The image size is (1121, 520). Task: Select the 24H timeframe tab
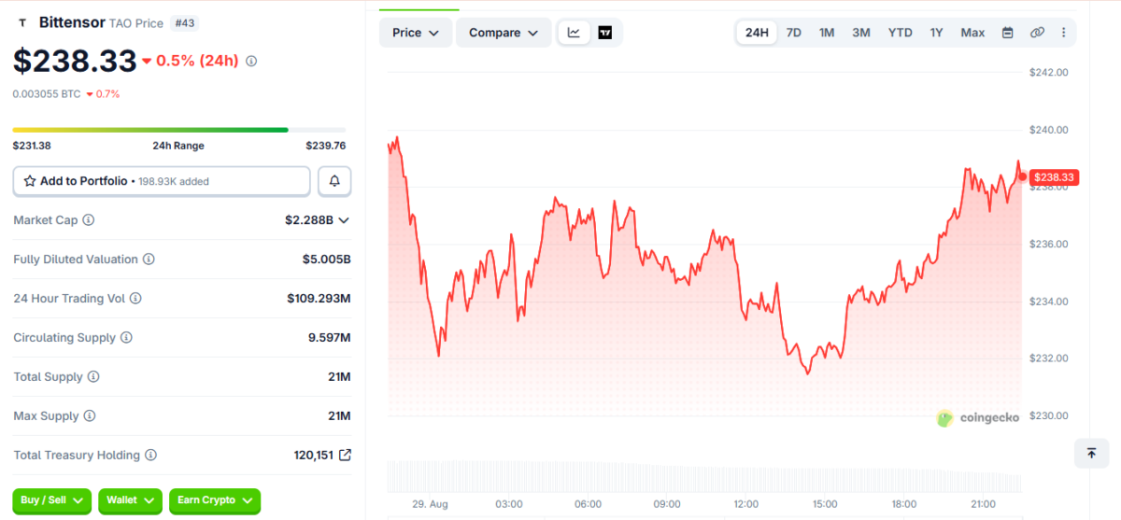click(757, 33)
